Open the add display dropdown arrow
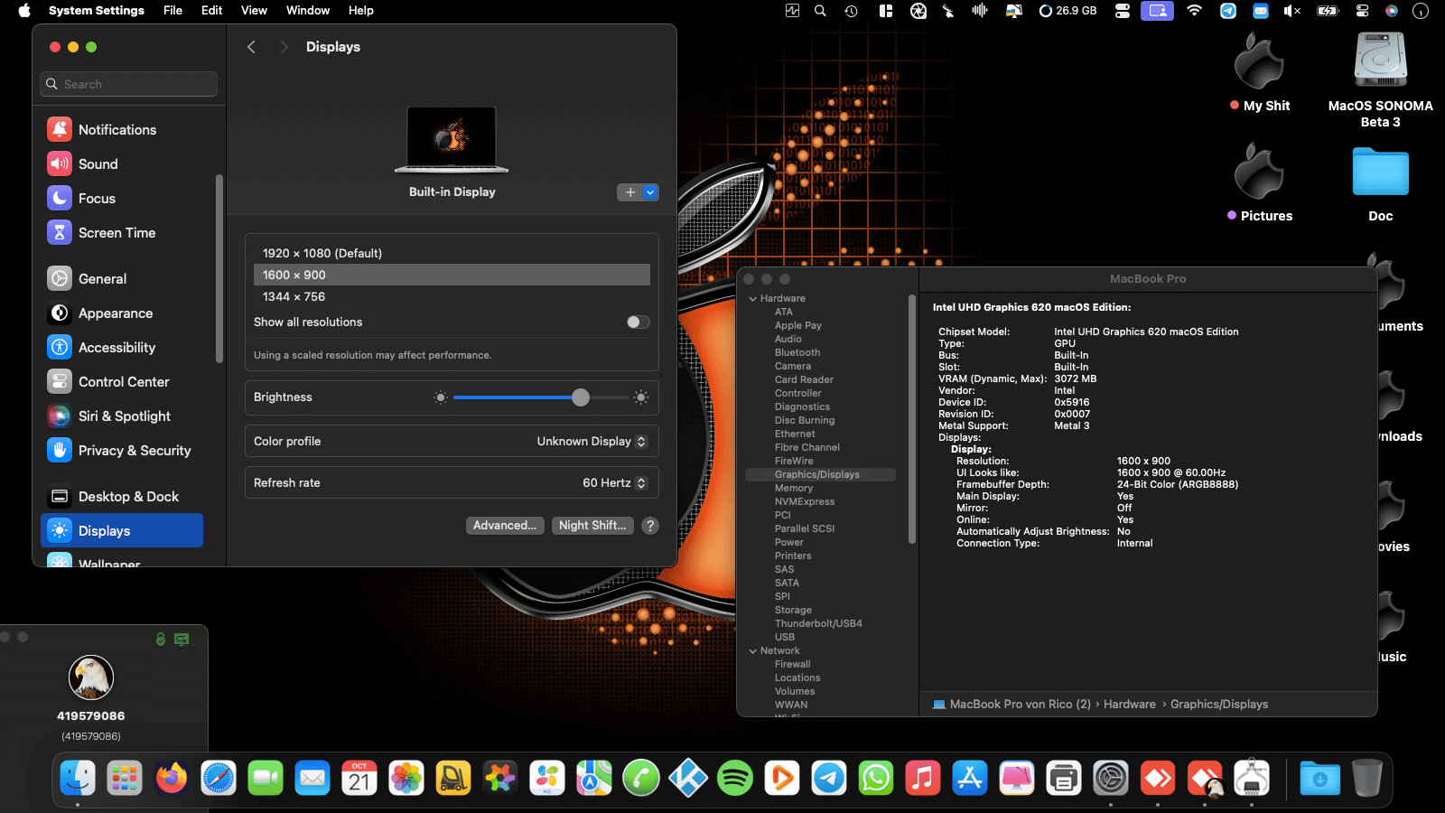Image resolution: width=1445 pixels, height=813 pixels. [x=650, y=192]
